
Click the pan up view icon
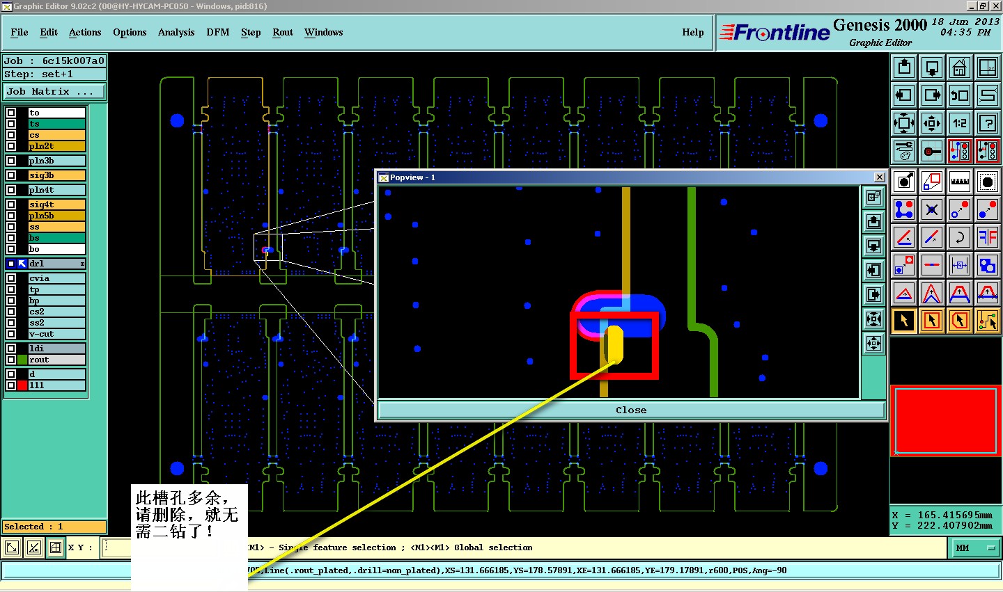click(904, 67)
